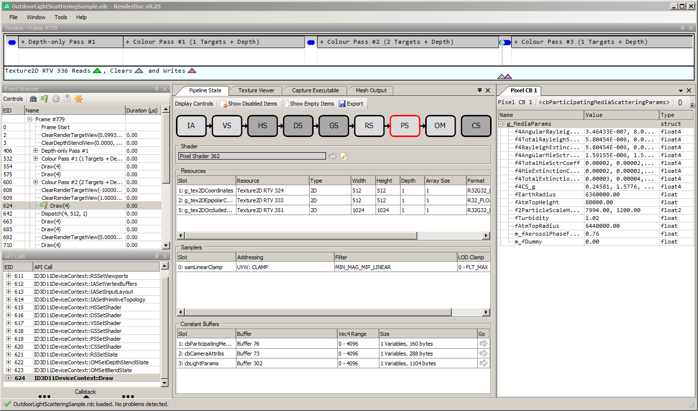Switch to the Mesh Output tab

[371, 90]
